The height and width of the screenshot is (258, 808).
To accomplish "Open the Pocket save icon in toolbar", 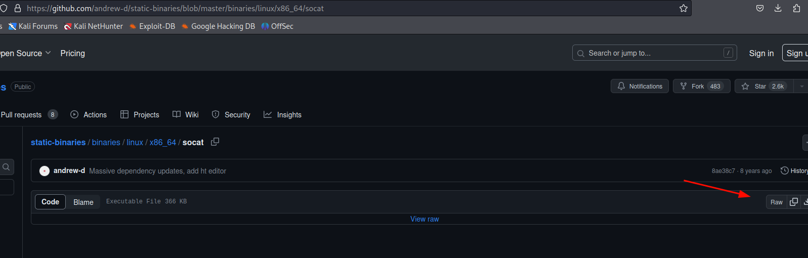I will point(760,8).
